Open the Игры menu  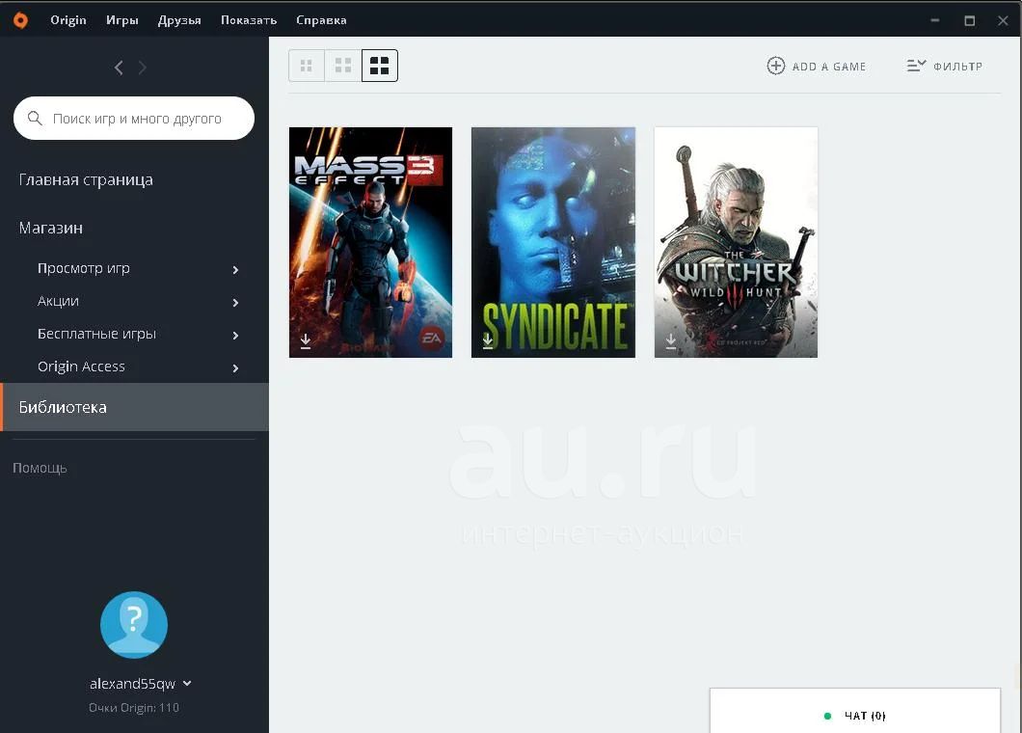(122, 20)
